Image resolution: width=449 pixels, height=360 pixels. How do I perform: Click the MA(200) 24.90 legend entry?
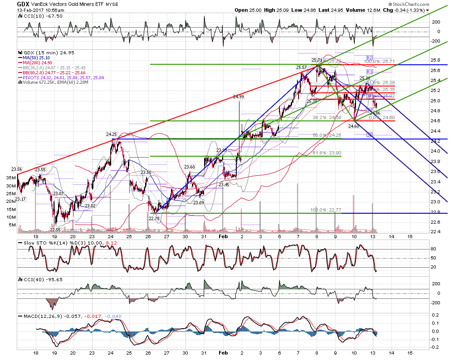[38, 62]
